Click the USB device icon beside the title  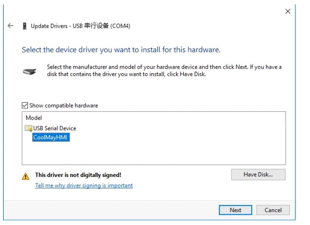24,26
